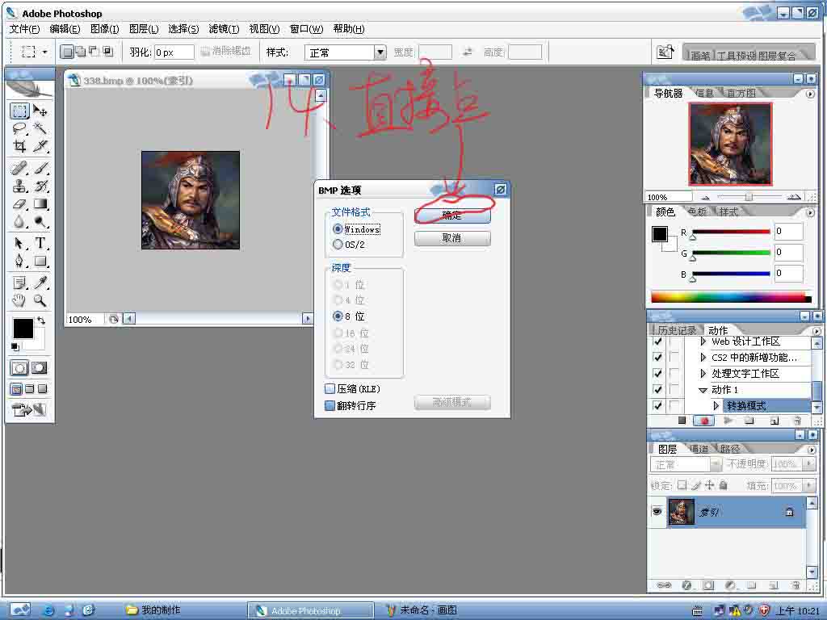Expand Web 设计工作区 action set

(703, 341)
